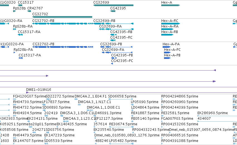Click EST RP004294866.5prime
This screenshot has width=237, height=145.
coord(180,96)
